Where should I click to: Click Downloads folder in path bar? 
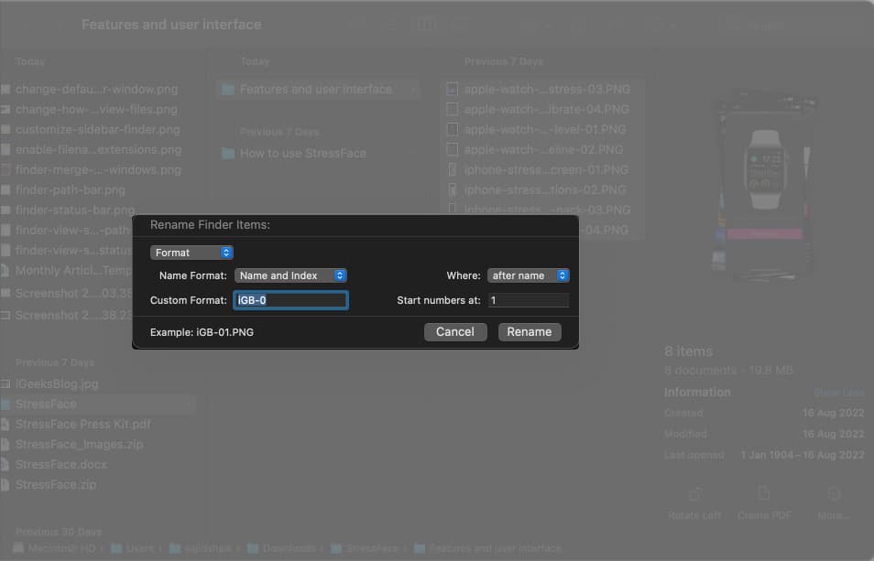(x=281, y=548)
